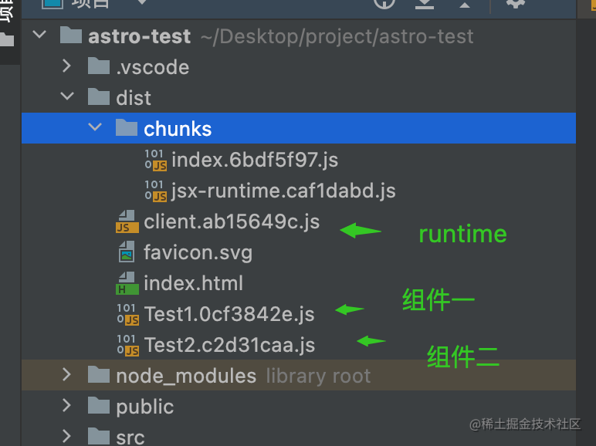
Task: Click the jsx-runtime.caf1dabd.js file icon
Action: pos(155,191)
